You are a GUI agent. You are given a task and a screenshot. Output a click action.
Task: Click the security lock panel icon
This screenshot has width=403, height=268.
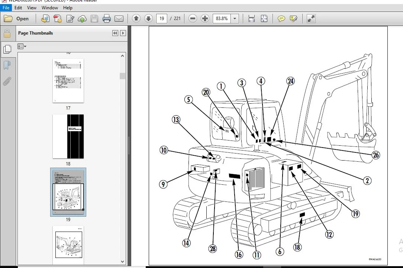click(7, 33)
